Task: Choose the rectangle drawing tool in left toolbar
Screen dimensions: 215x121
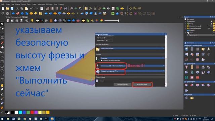Action: point(2,62)
